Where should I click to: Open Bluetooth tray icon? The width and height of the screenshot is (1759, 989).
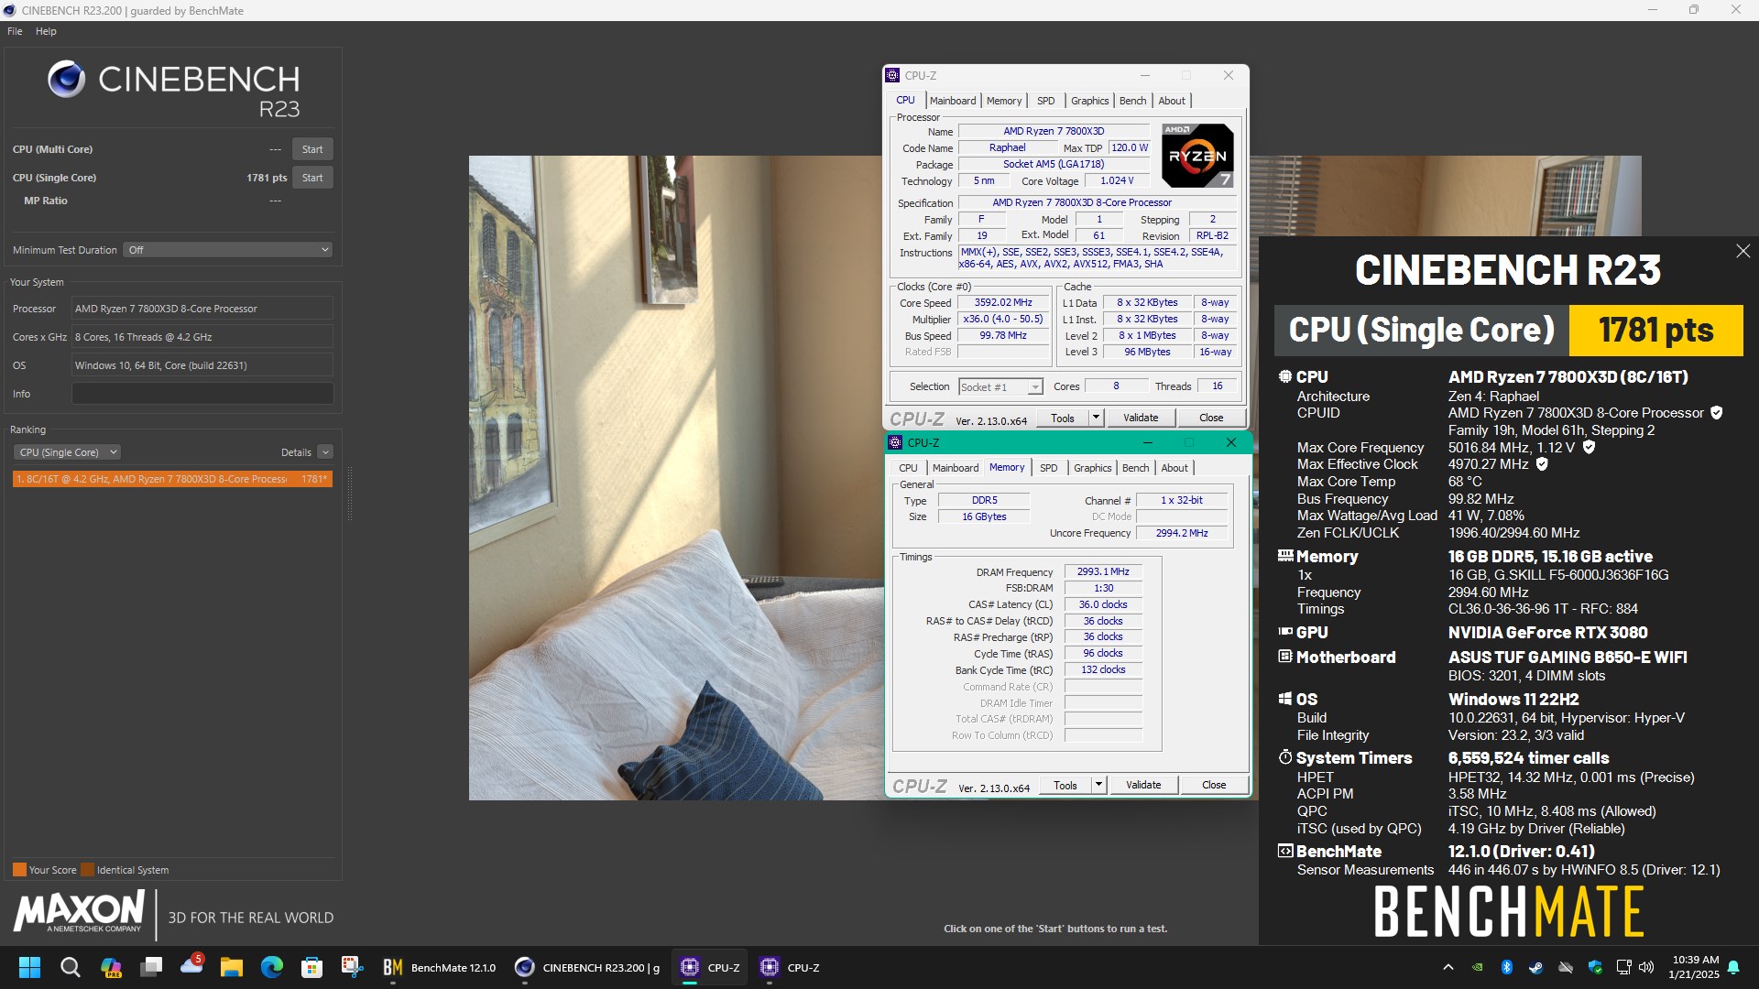pyautogui.click(x=1506, y=967)
